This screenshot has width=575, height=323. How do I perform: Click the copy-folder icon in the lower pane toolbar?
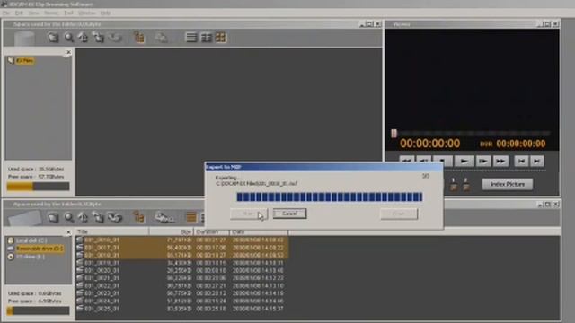[x=98, y=217]
